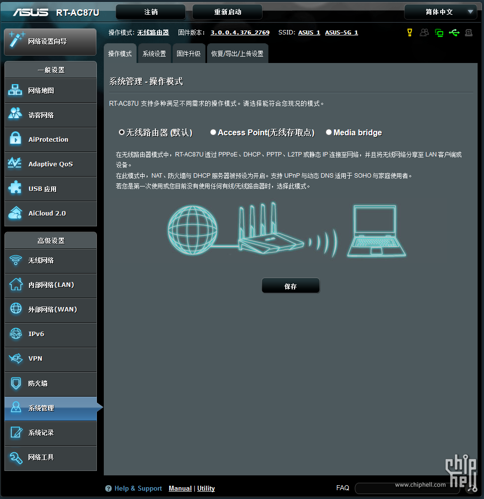Screen dimensions: 484x499
Task: Click the guest network users status icon
Action: click(424, 32)
